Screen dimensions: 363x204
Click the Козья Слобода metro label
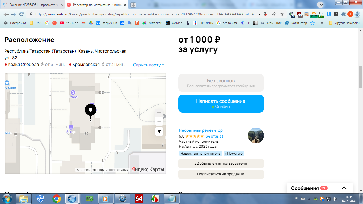23,64
